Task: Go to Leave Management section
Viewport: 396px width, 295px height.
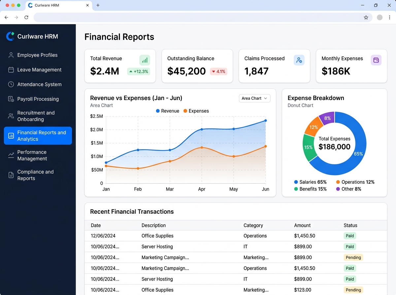Action: click(38, 70)
